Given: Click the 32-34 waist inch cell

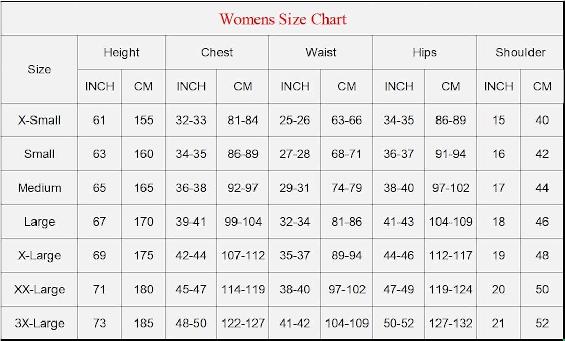Looking at the screenshot, I should (x=295, y=222).
